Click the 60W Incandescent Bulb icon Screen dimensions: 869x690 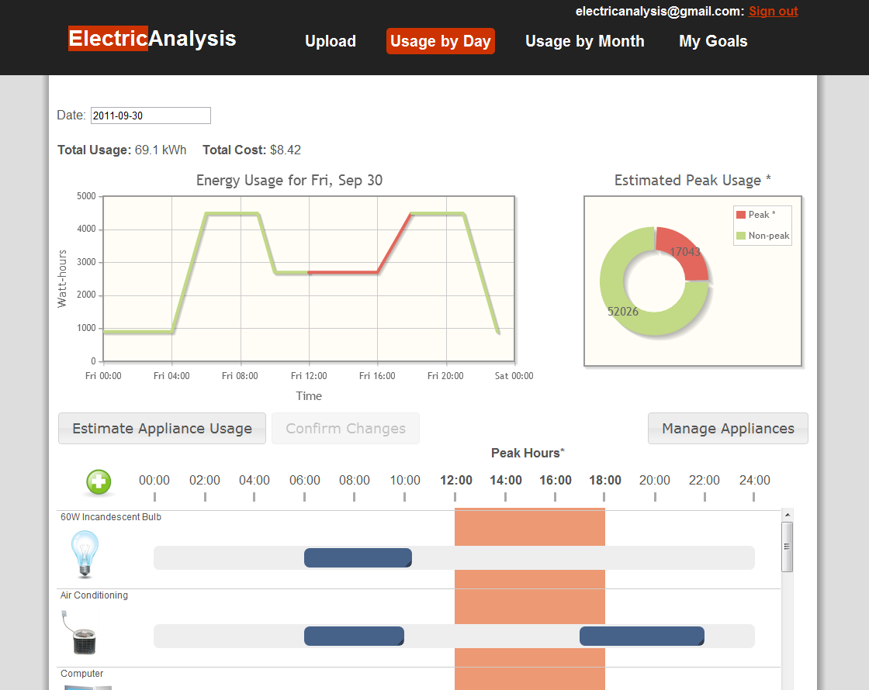pos(85,554)
